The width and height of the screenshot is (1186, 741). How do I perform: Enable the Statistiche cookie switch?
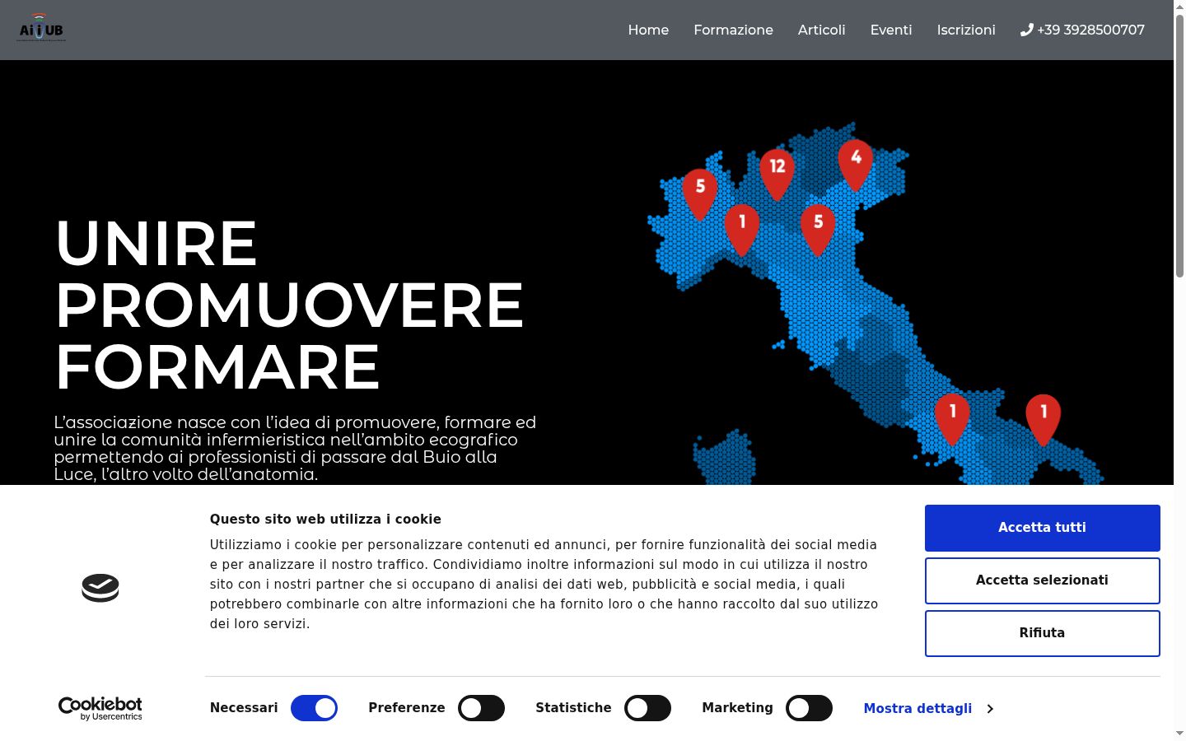coord(647,708)
